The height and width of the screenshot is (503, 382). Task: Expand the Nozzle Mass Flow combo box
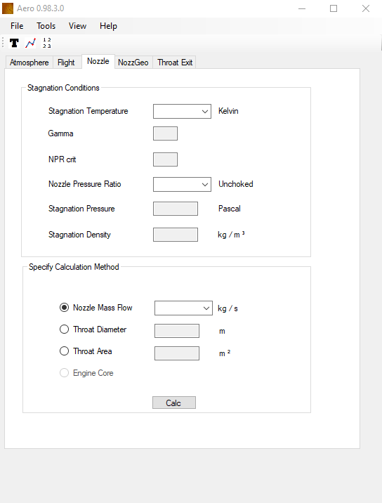click(x=183, y=308)
